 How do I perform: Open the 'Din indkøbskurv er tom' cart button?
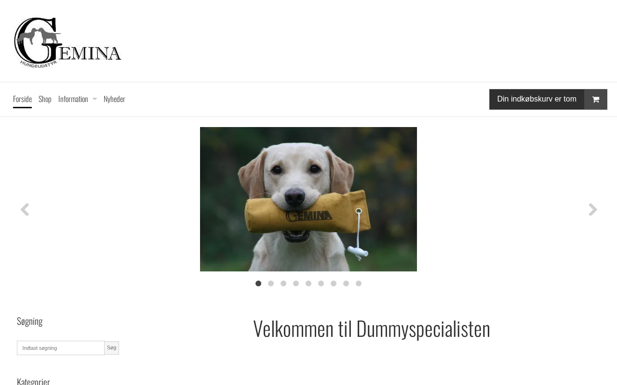click(537, 99)
